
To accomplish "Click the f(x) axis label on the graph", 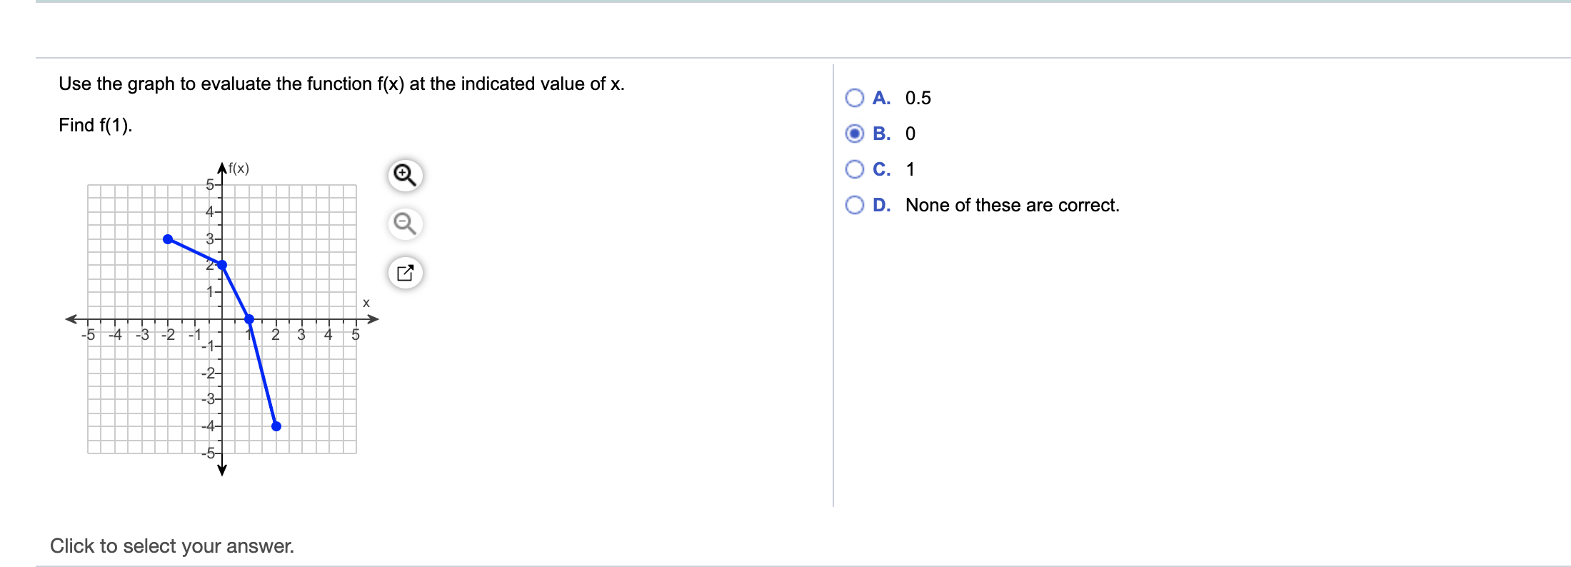I will 239,169.
